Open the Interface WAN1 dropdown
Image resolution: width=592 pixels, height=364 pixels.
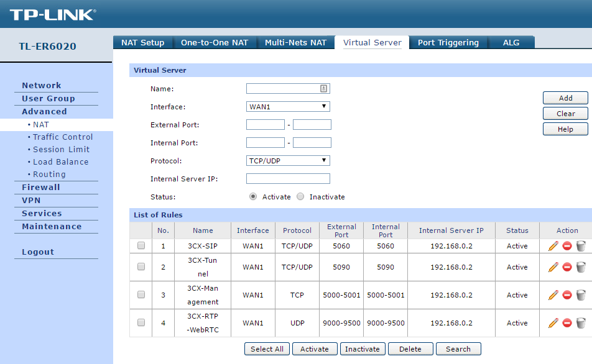[288, 107]
